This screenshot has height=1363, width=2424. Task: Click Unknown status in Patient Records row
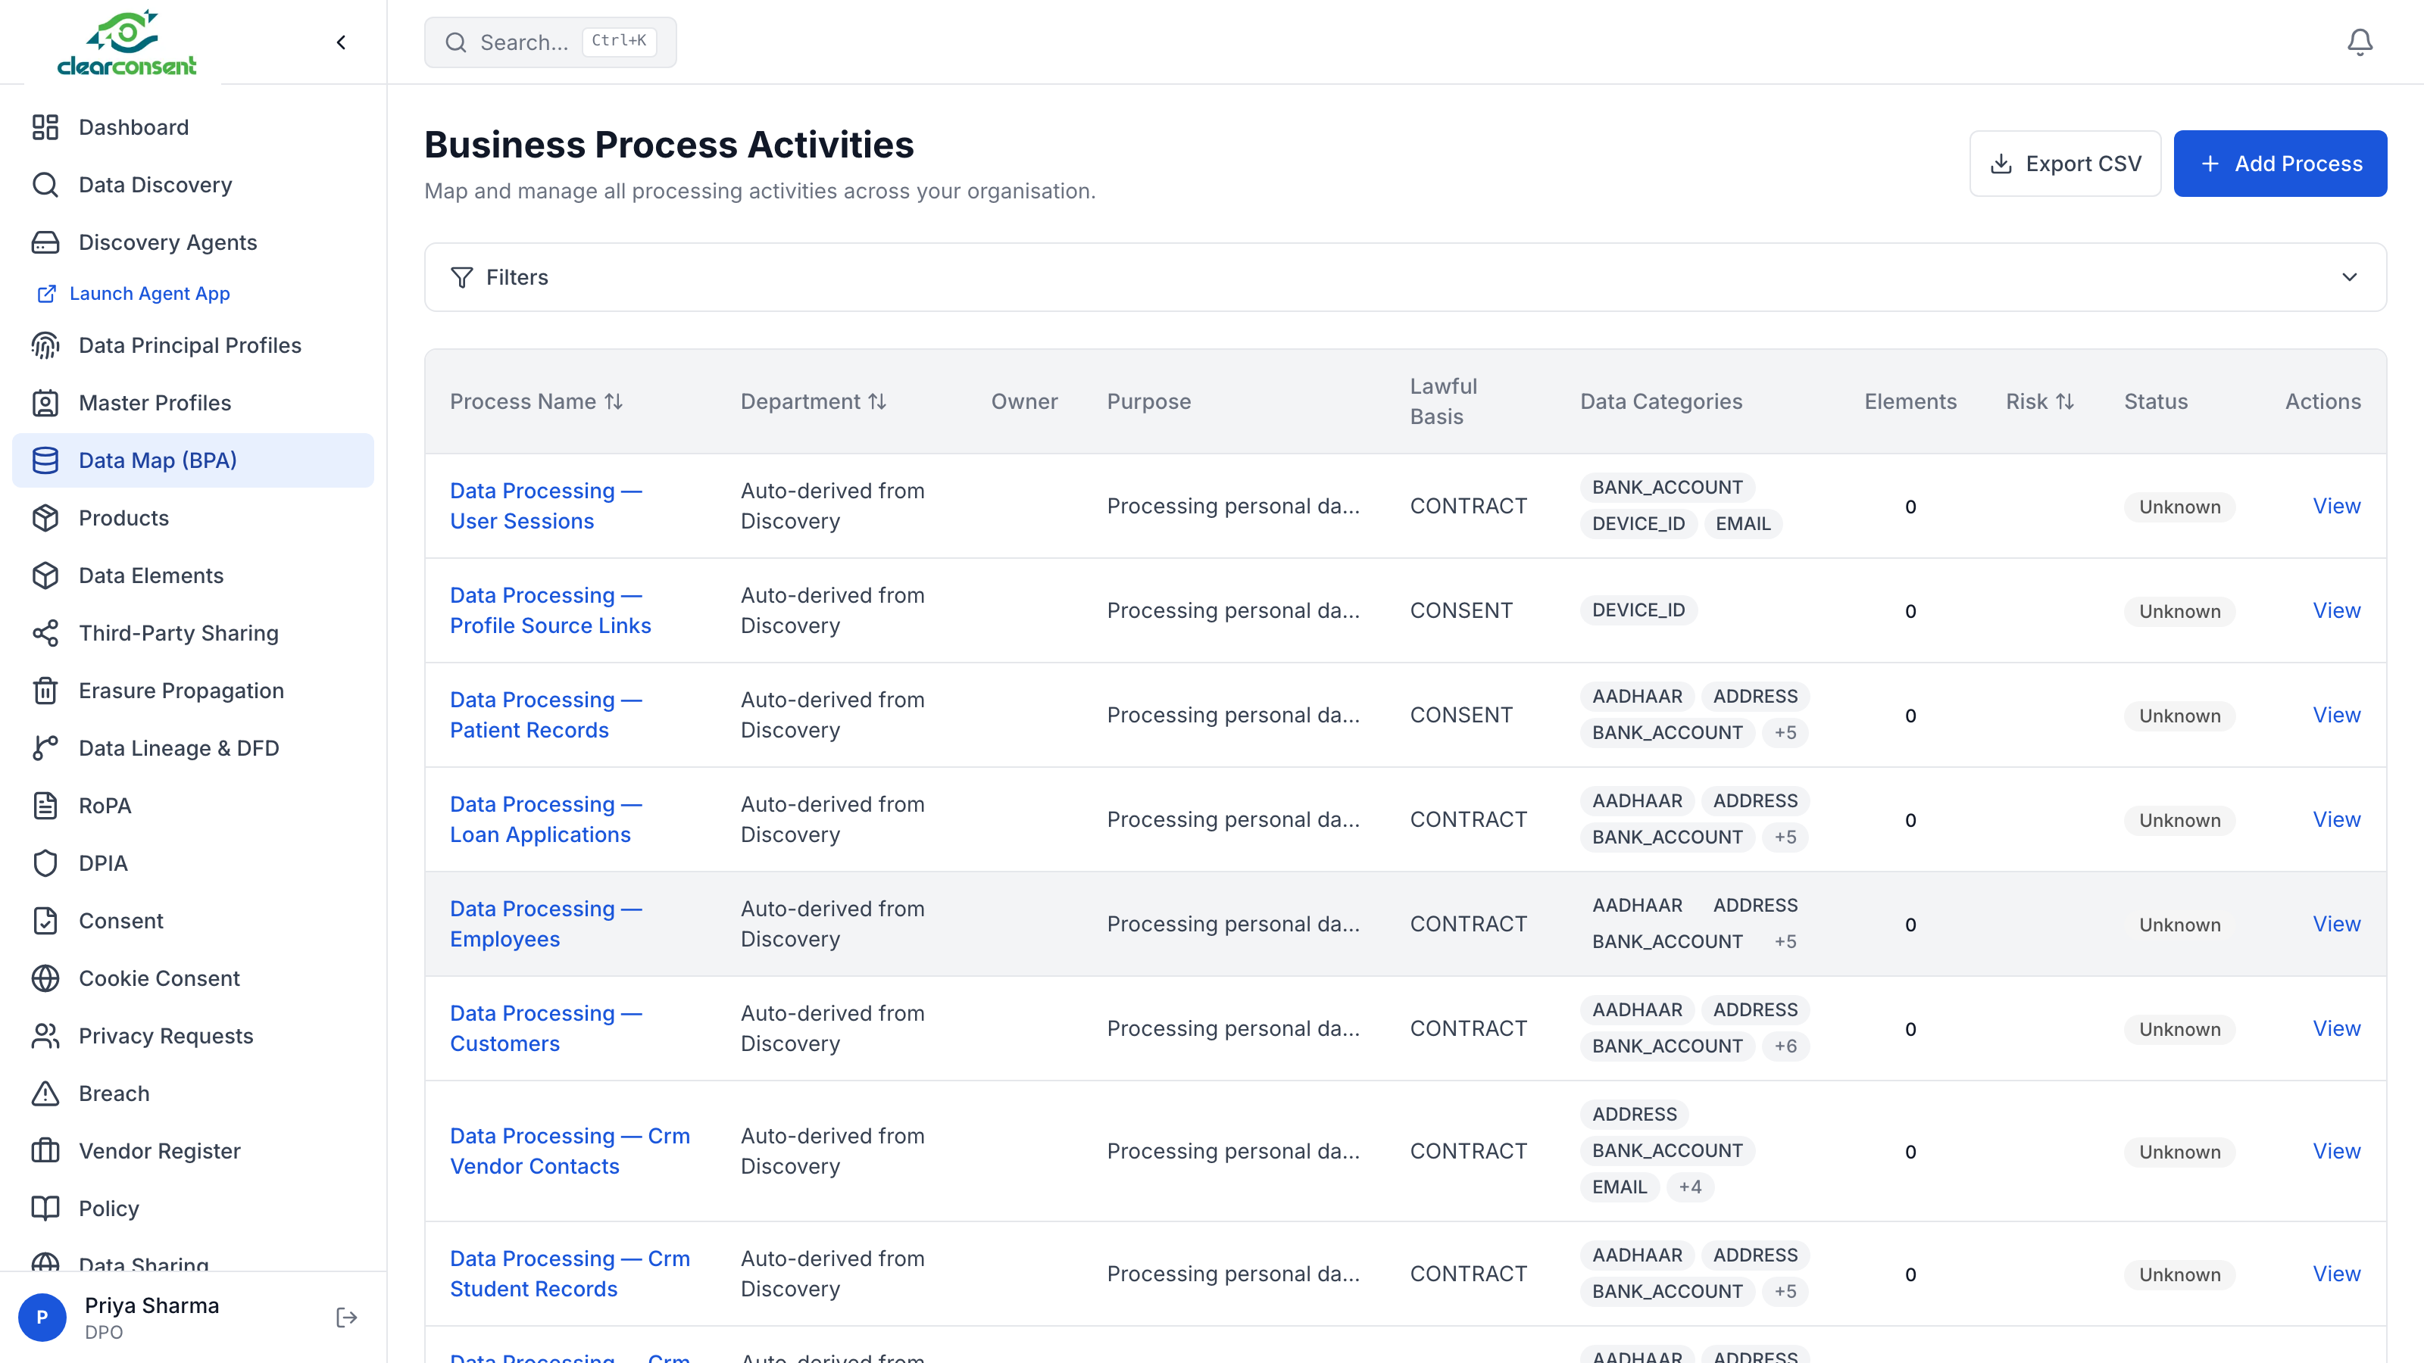[2179, 715]
